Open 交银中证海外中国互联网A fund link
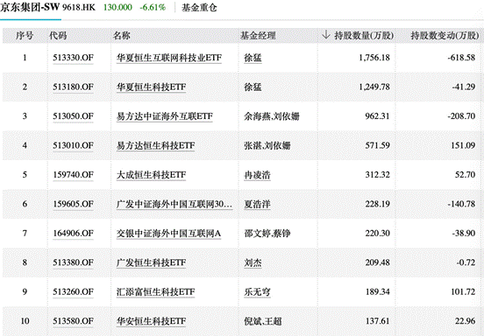484x336 pixels. [x=169, y=234]
